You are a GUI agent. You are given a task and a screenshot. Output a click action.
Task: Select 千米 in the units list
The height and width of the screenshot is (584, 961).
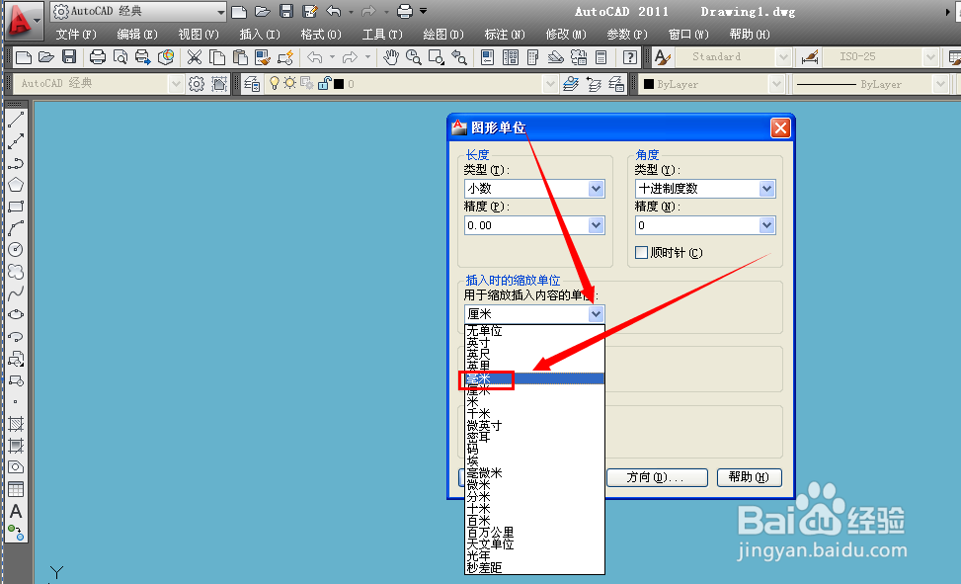pyautogui.click(x=534, y=414)
